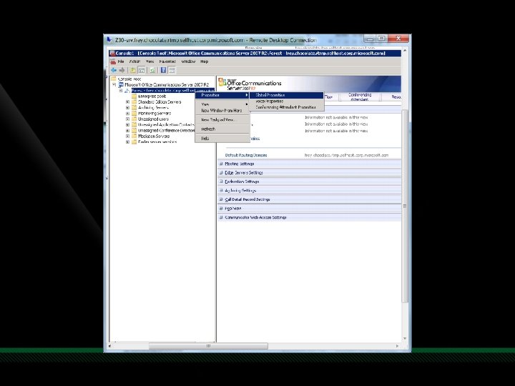Click the Remote Desktop Connection title bar icon
Viewport: 515px width, 386px height.
click(x=109, y=40)
